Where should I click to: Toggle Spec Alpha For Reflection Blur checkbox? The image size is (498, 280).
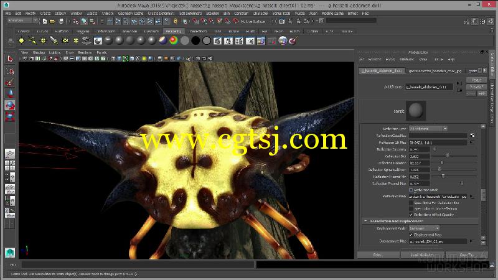[411, 203]
